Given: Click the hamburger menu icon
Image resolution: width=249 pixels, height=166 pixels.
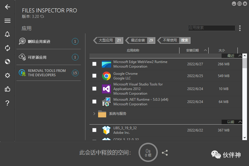Looking at the screenshot, I should pos(7,21).
